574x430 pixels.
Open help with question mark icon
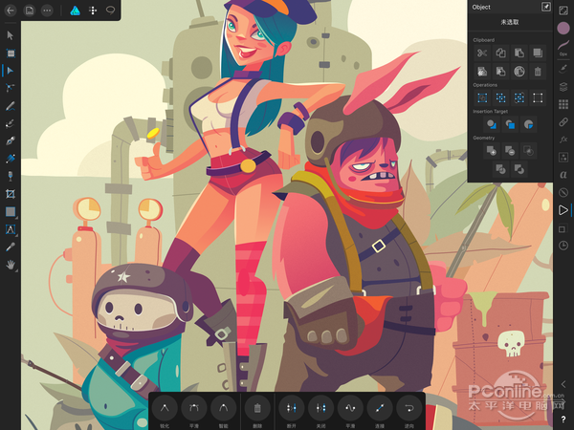coord(563,419)
